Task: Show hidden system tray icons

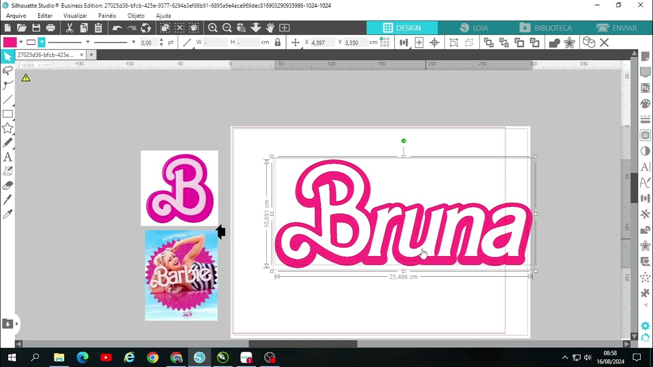Action: pos(565,357)
